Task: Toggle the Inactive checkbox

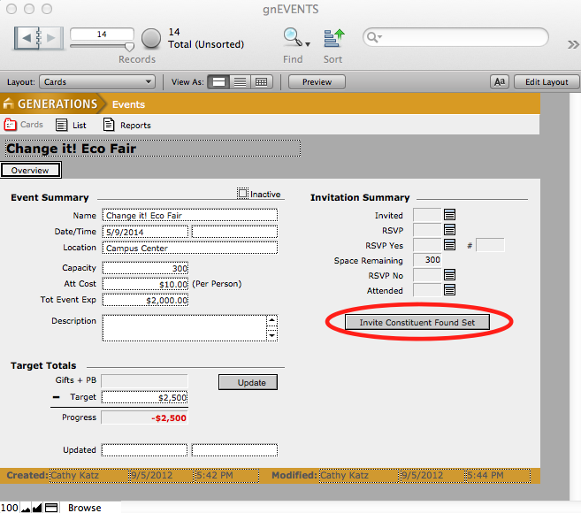Action: [243, 194]
